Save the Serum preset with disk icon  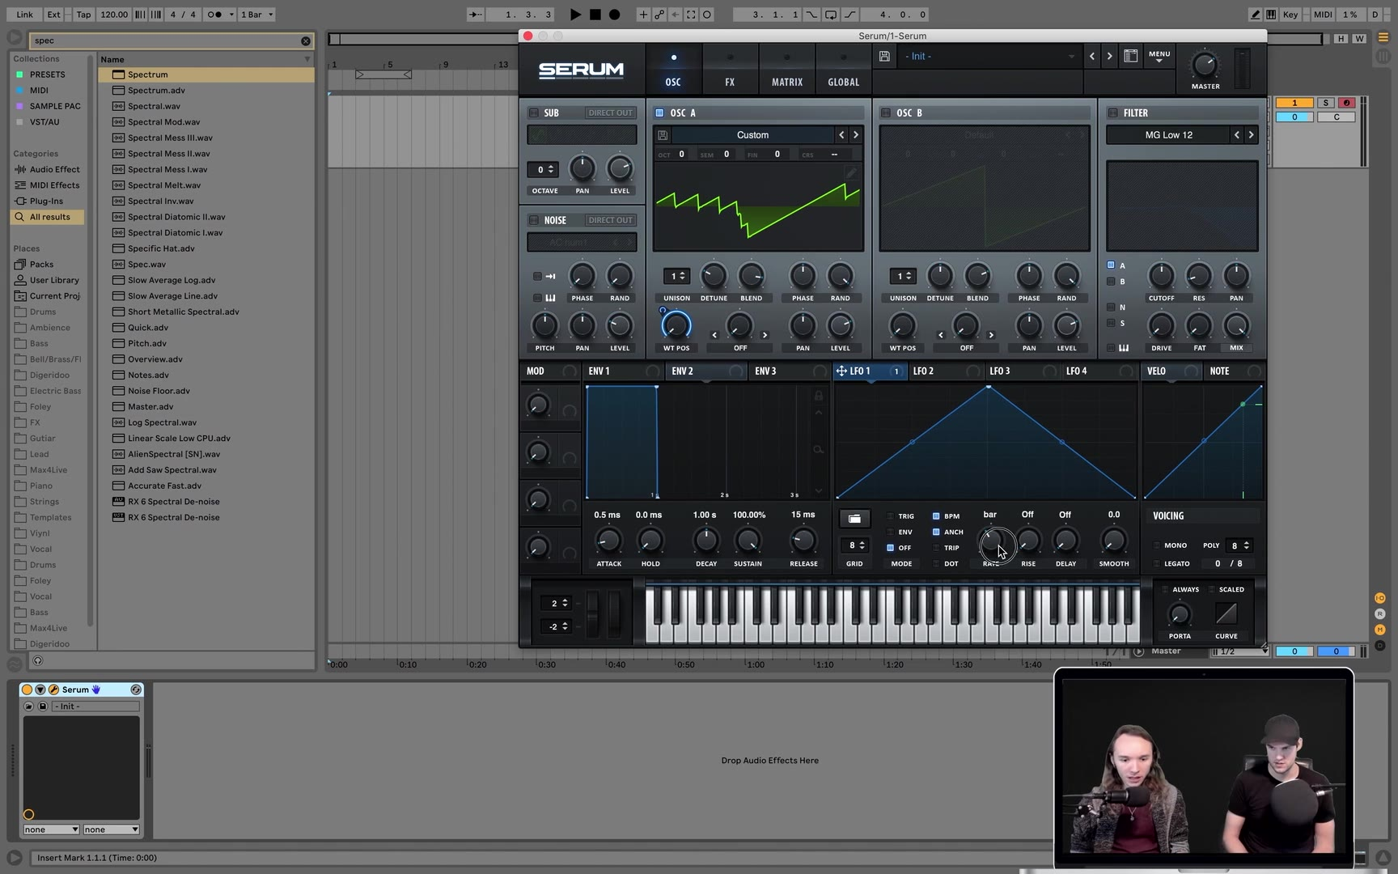tap(884, 56)
